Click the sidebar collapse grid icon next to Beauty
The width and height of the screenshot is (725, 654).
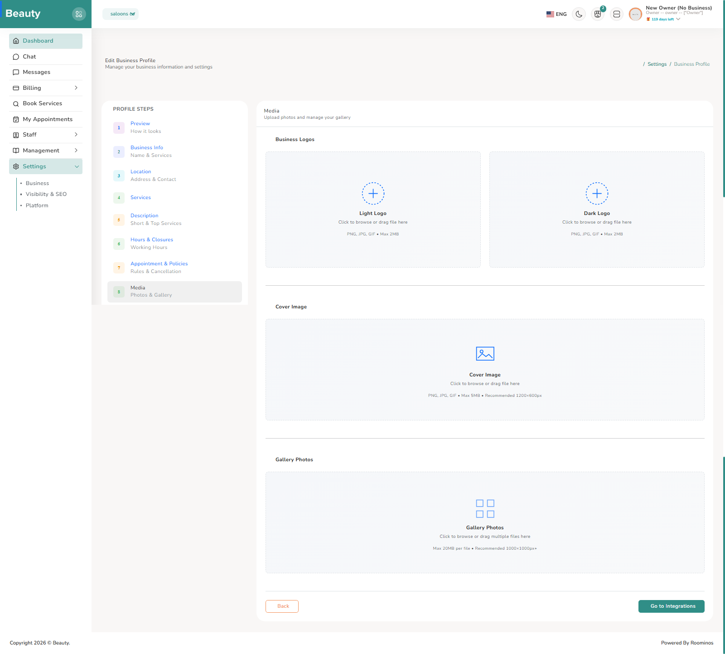tap(79, 14)
